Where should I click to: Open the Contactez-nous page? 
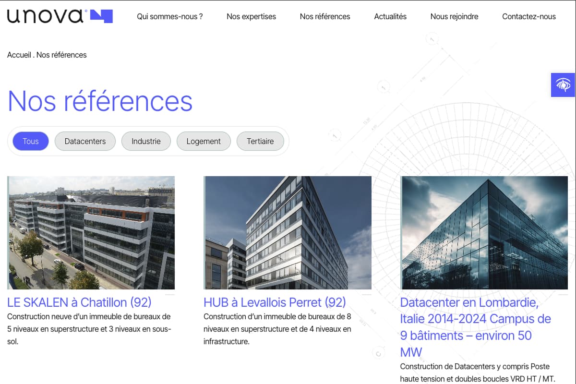pos(529,16)
